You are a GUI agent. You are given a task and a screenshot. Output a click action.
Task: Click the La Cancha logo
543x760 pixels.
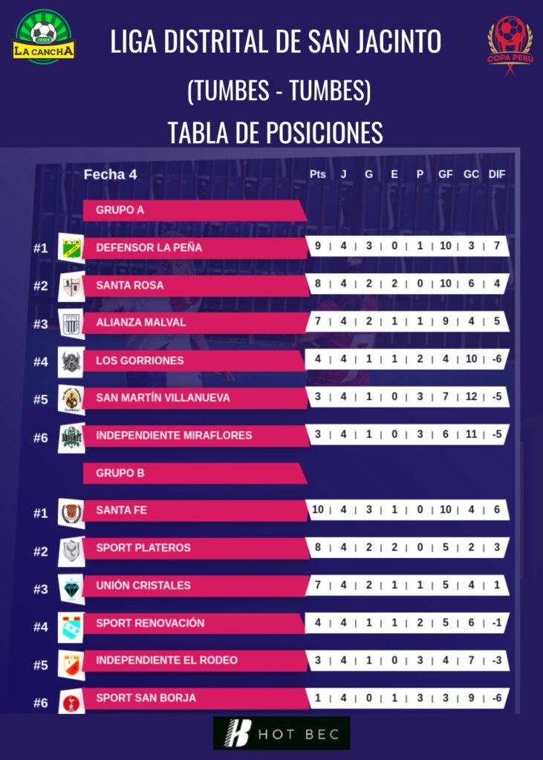(45, 37)
